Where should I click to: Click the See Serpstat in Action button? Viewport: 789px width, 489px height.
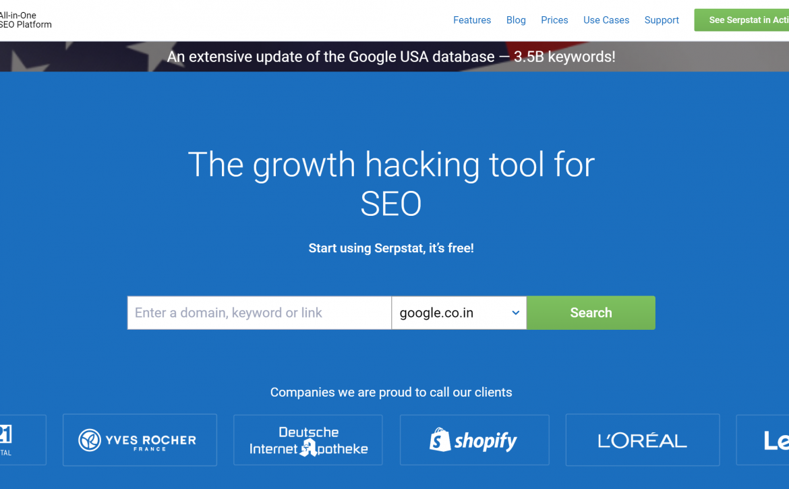click(x=742, y=20)
